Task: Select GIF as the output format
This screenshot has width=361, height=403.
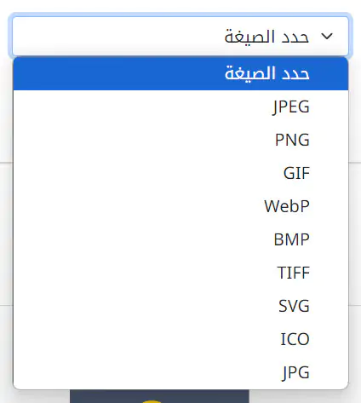Action: point(180,173)
